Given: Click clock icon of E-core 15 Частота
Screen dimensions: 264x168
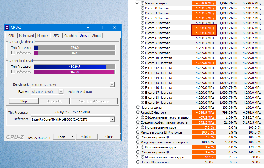Looking at the screenshot, I should point(143,83).
